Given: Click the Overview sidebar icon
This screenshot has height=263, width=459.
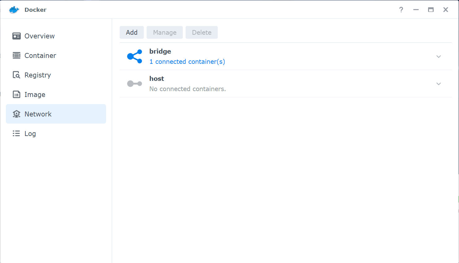Looking at the screenshot, I should 16,36.
